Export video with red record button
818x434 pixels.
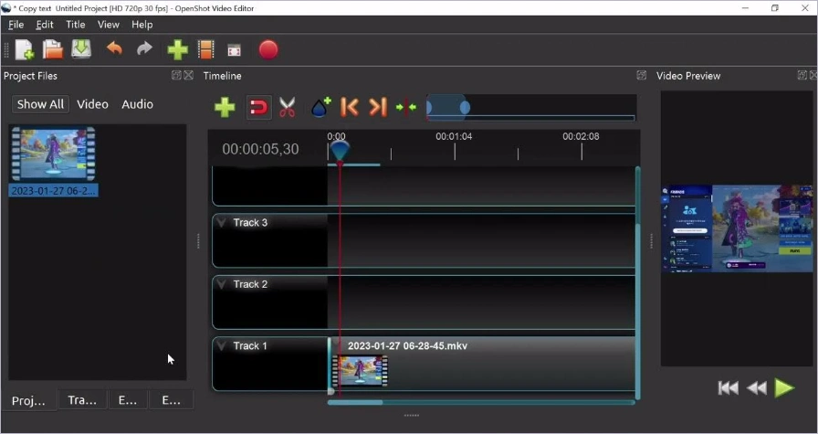(x=268, y=49)
